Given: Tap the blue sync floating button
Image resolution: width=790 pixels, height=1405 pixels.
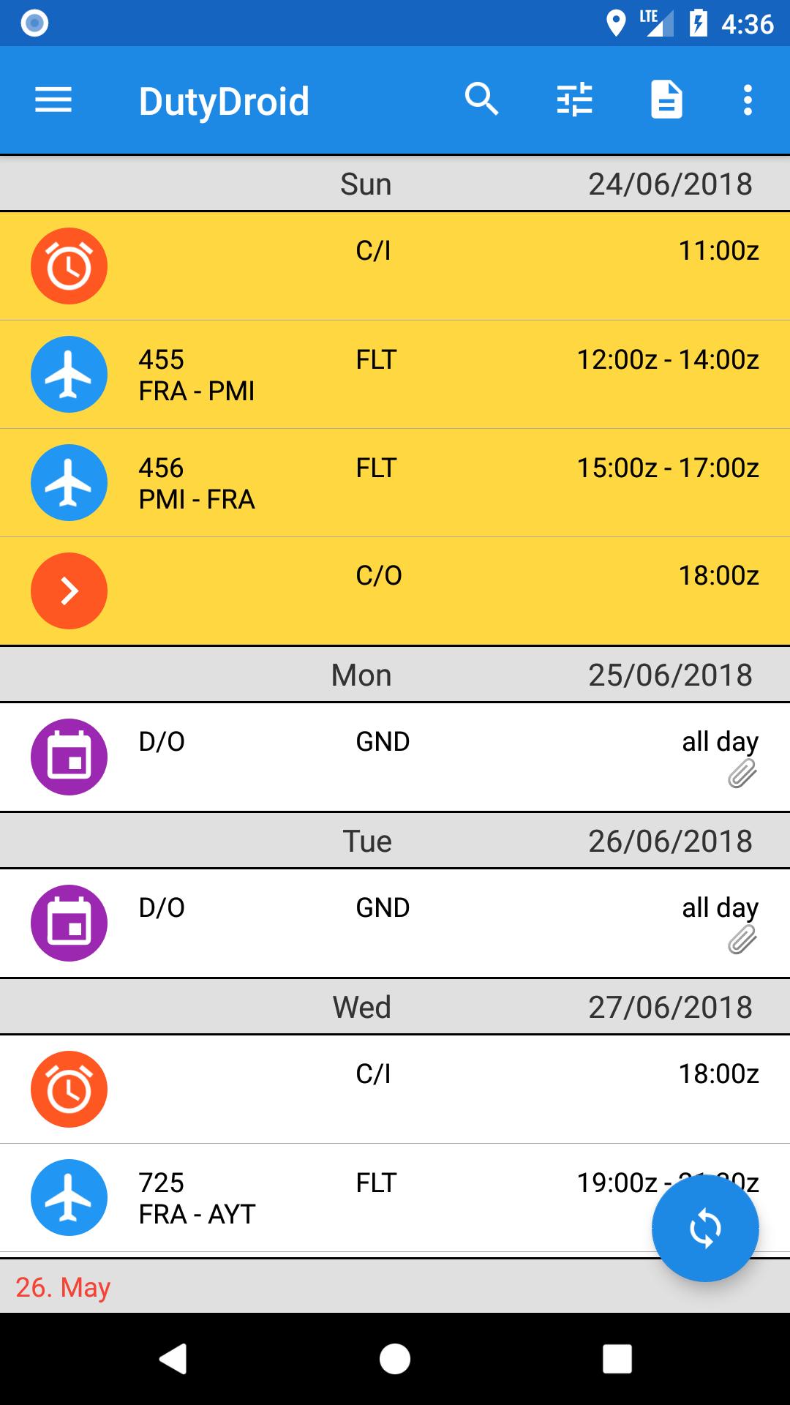Looking at the screenshot, I should point(705,1228).
